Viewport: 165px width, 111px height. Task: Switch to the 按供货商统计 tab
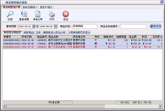point(30,7)
